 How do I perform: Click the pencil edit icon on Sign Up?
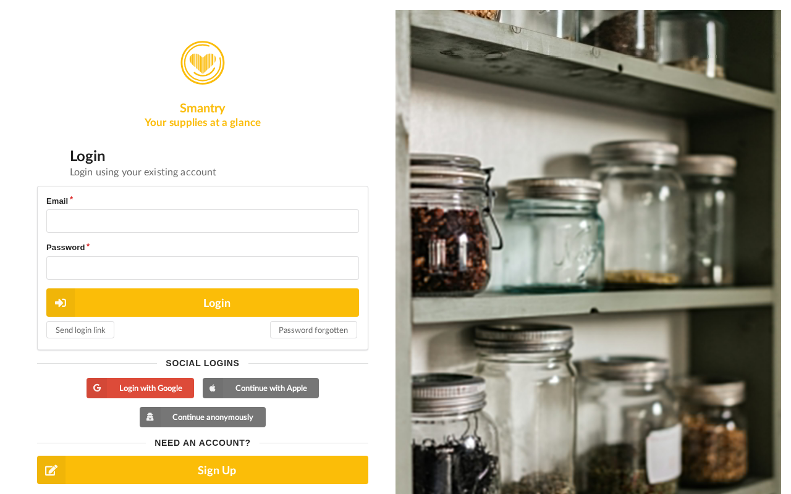point(51,470)
